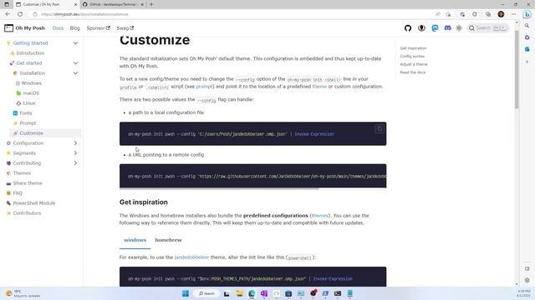
Task: Switch to the GitHub browser tab
Action: (113, 4)
